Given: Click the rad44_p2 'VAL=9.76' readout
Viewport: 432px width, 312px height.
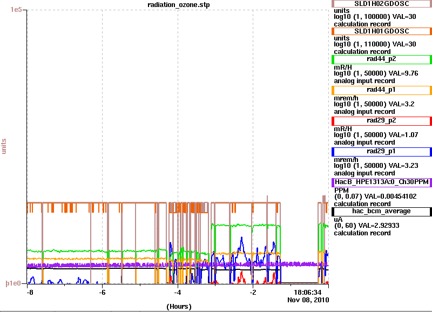Looking at the screenshot, I should click(x=403, y=73).
